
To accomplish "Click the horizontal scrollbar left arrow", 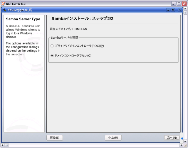I will pyautogui.click(x=3, y=145).
